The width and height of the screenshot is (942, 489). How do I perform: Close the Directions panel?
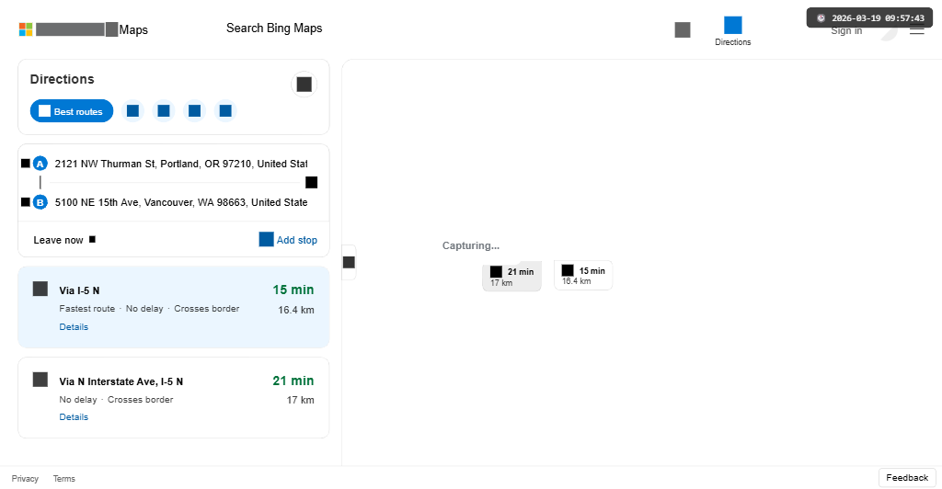(x=304, y=85)
